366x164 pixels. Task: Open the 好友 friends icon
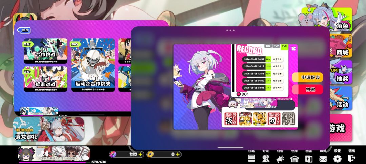point(266,158)
